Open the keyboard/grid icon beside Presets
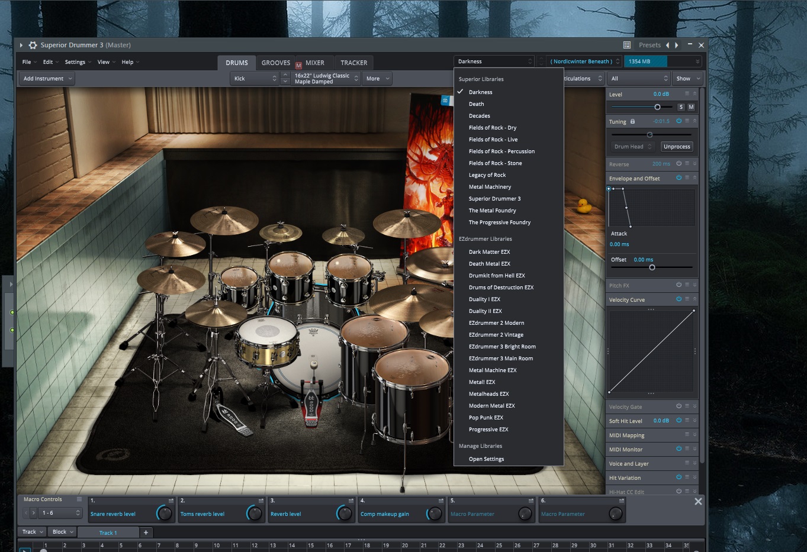This screenshot has width=807, height=552. pos(627,45)
